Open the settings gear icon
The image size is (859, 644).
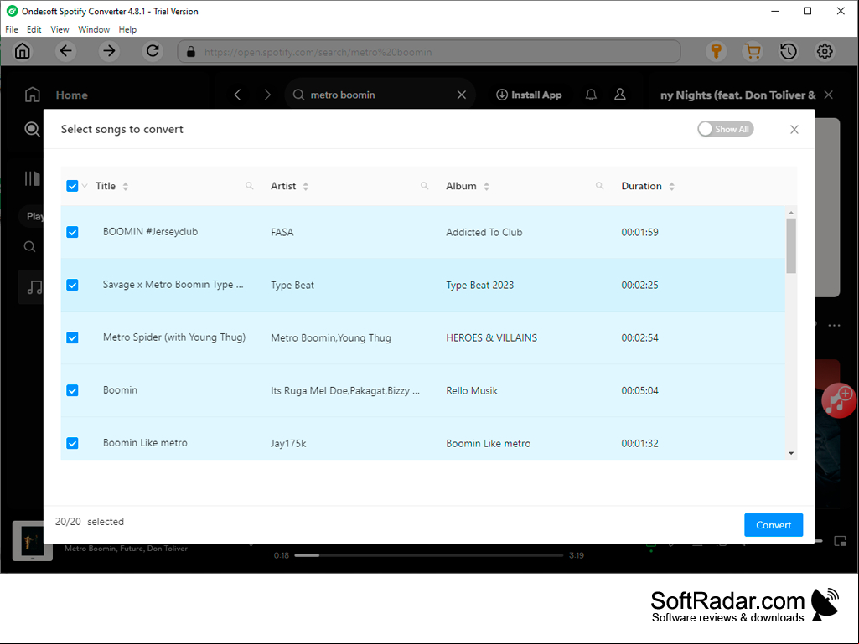[825, 51]
